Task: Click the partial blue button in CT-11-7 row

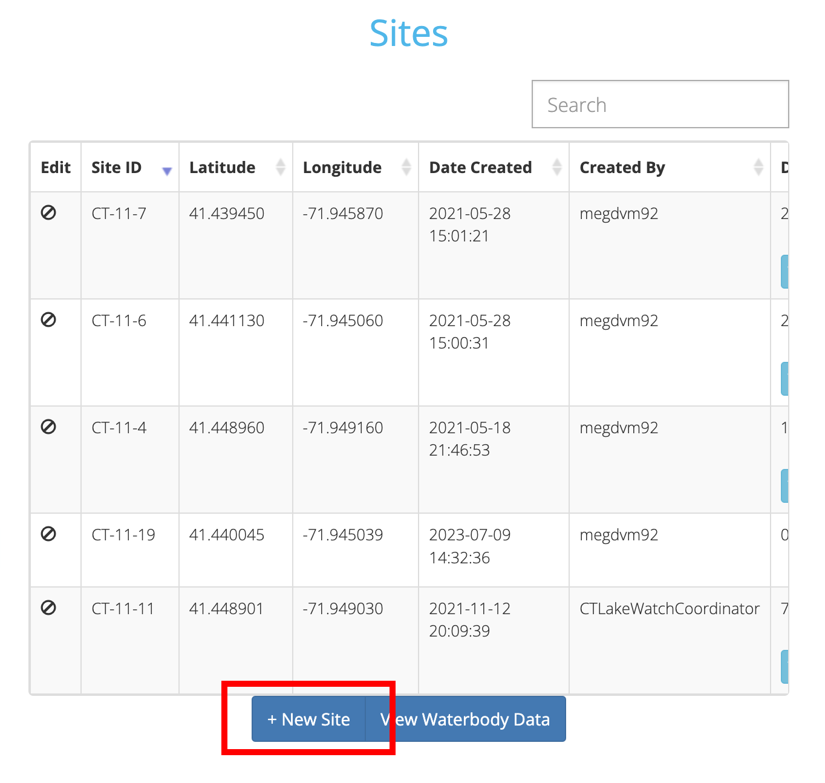Action: coord(784,272)
